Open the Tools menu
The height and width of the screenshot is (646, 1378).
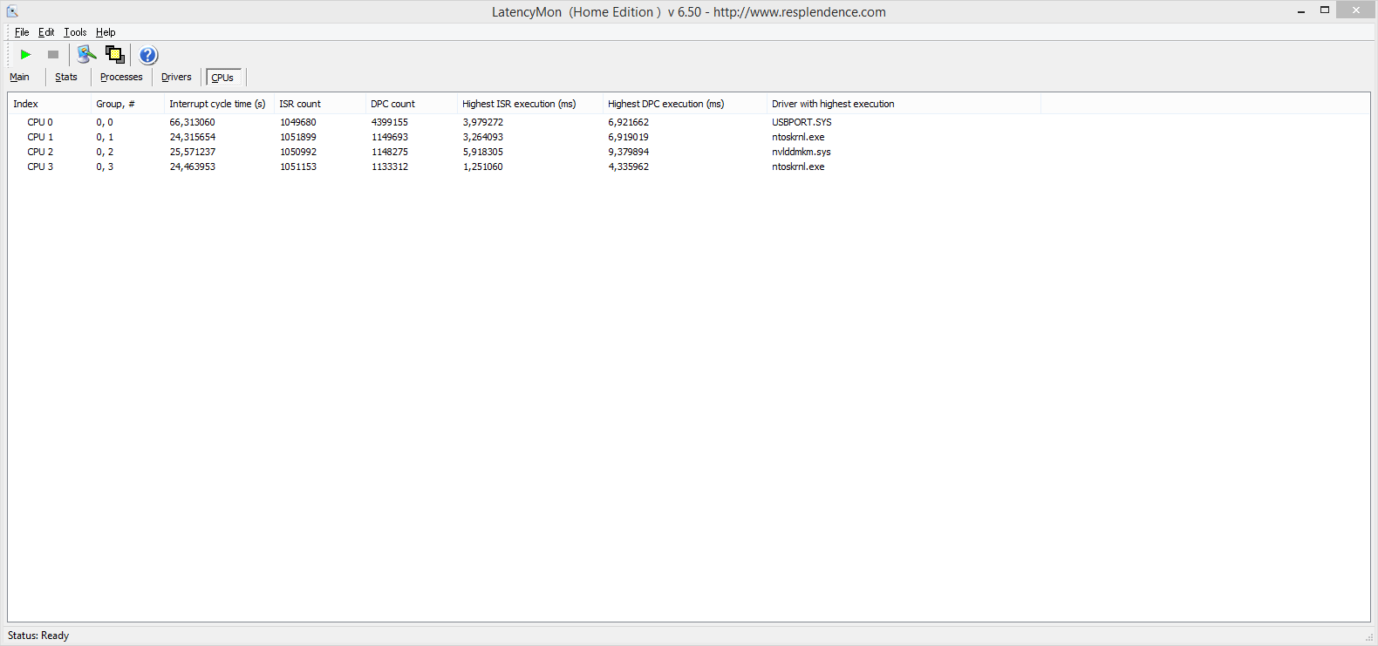coord(75,32)
